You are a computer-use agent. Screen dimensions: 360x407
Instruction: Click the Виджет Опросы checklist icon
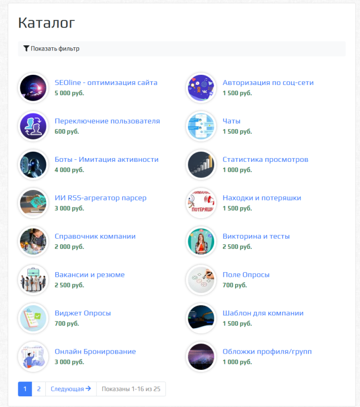click(33, 318)
